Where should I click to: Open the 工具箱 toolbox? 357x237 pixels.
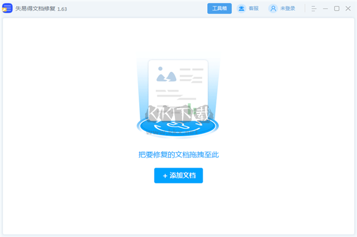click(x=219, y=8)
